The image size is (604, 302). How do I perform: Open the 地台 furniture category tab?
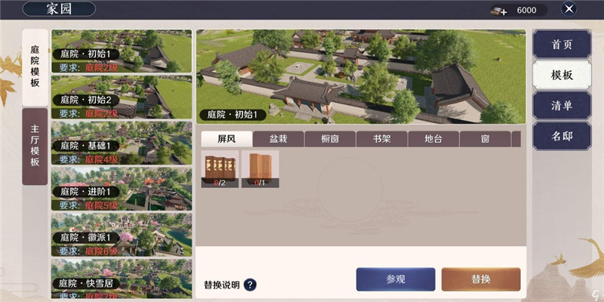(433, 139)
